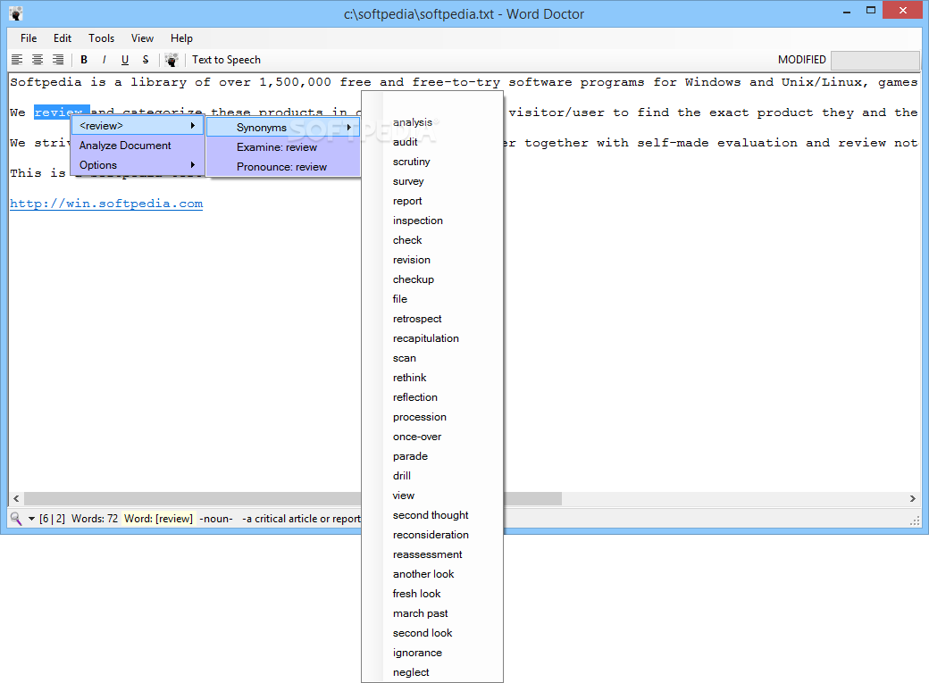
Task: Pick synonym 'view'
Action: tap(403, 496)
